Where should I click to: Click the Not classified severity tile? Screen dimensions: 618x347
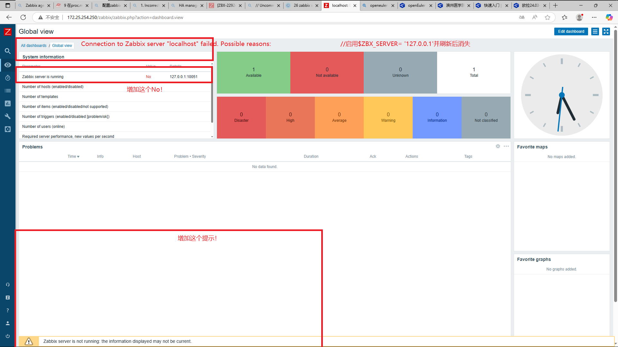point(486,118)
